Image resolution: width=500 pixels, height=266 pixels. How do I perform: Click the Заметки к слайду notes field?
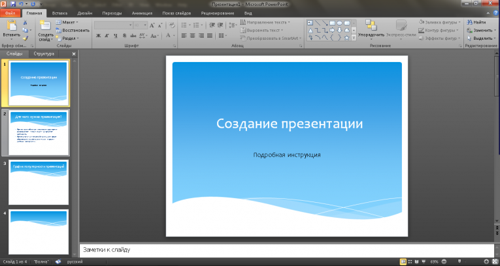[x=286, y=250]
